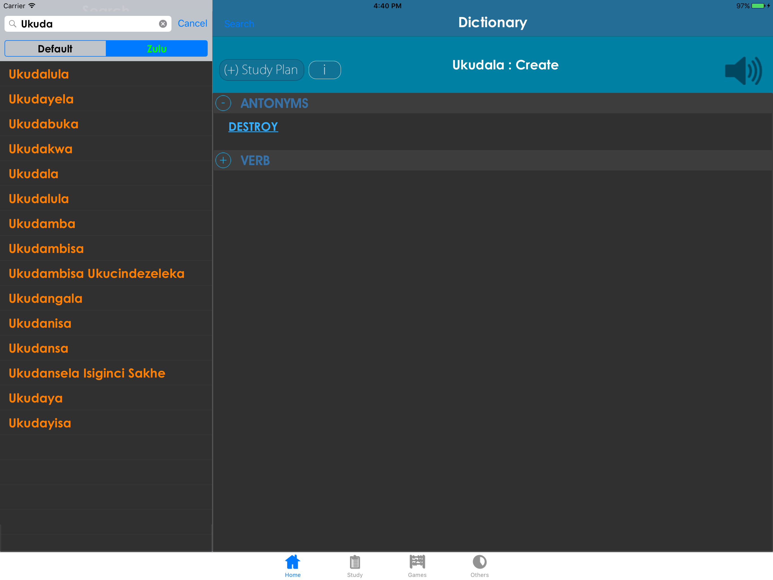The image size is (773, 580).
Task: Select Ukudayisa from results
Action: click(106, 423)
